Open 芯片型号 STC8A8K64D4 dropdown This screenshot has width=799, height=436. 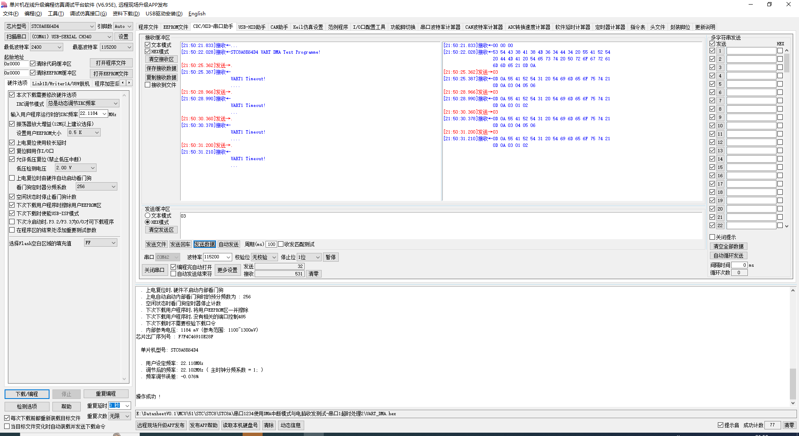click(62, 26)
